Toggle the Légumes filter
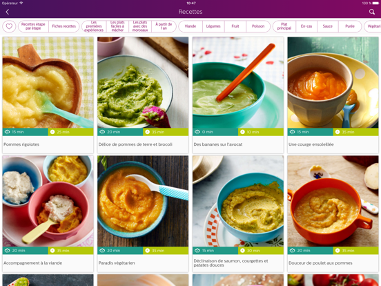This screenshot has height=286, width=381. (x=213, y=26)
